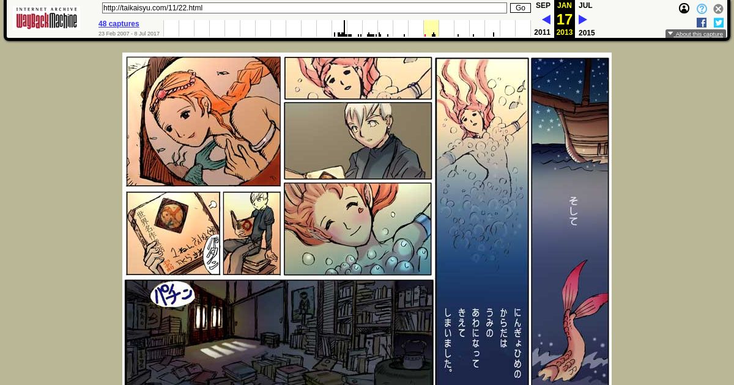Open the help question mark icon
This screenshot has height=385, width=734.
(702, 9)
